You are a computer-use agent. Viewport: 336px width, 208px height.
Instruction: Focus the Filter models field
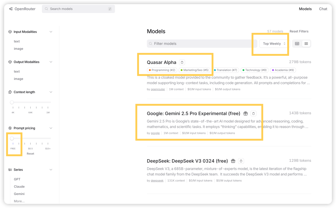[202, 44]
